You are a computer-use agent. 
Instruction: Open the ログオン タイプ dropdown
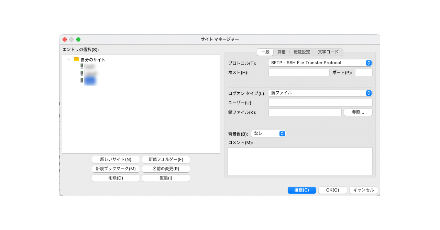320,93
